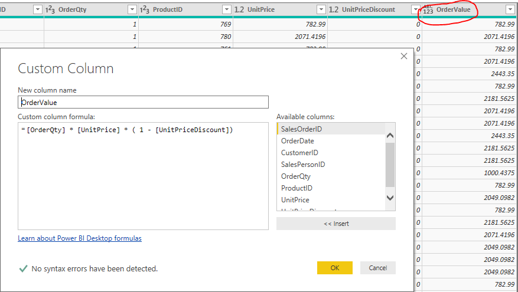The width and height of the screenshot is (518, 292).
Task: Close the Custom Column dialog
Action: (403, 56)
